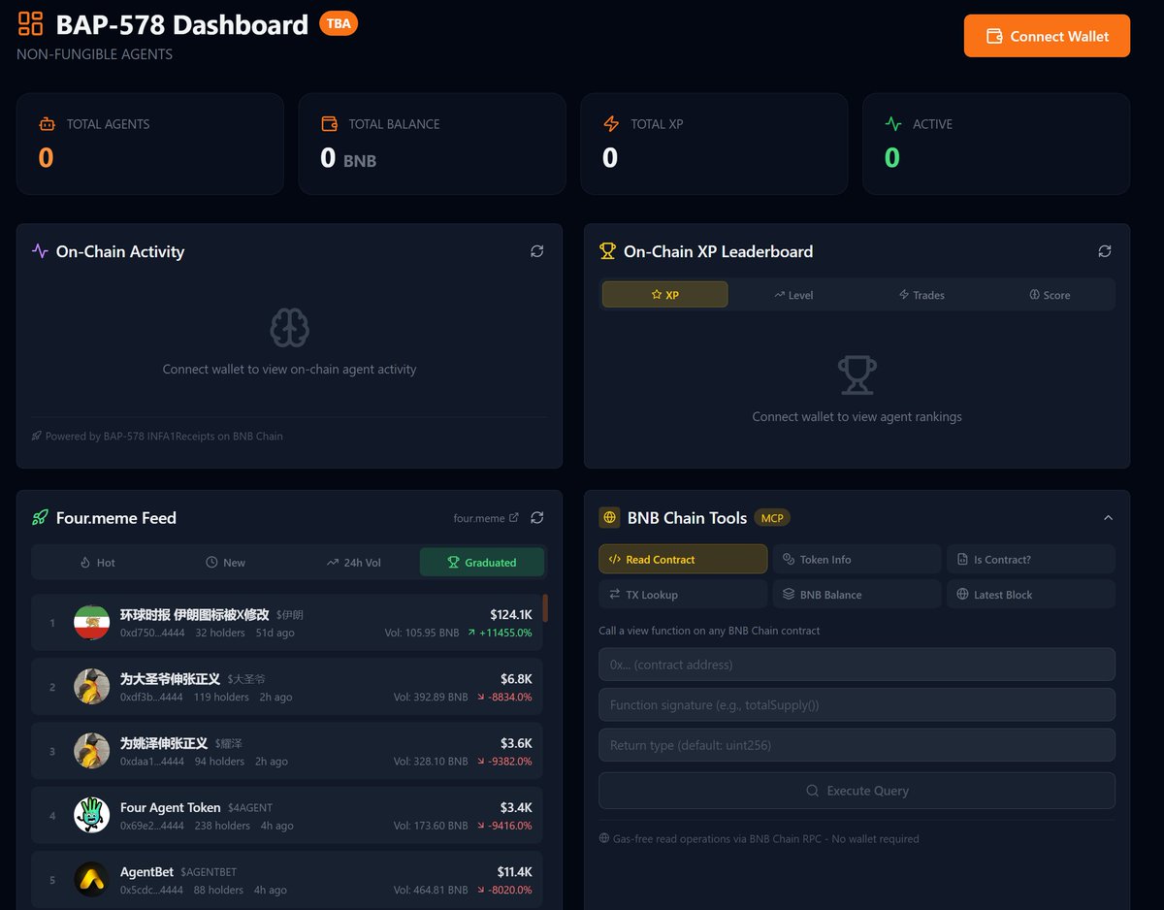Click the Is Contract? tool
The height and width of the screenshot is (910, 1164).
click(x=1030, y=559)
